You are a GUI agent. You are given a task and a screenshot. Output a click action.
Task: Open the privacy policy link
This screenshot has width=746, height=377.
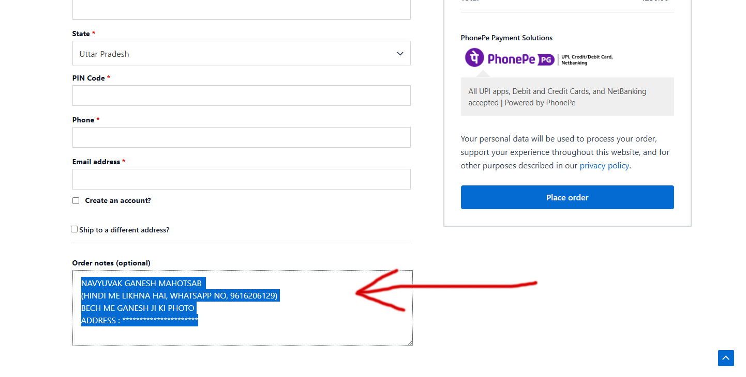click(x=604, y=166)
